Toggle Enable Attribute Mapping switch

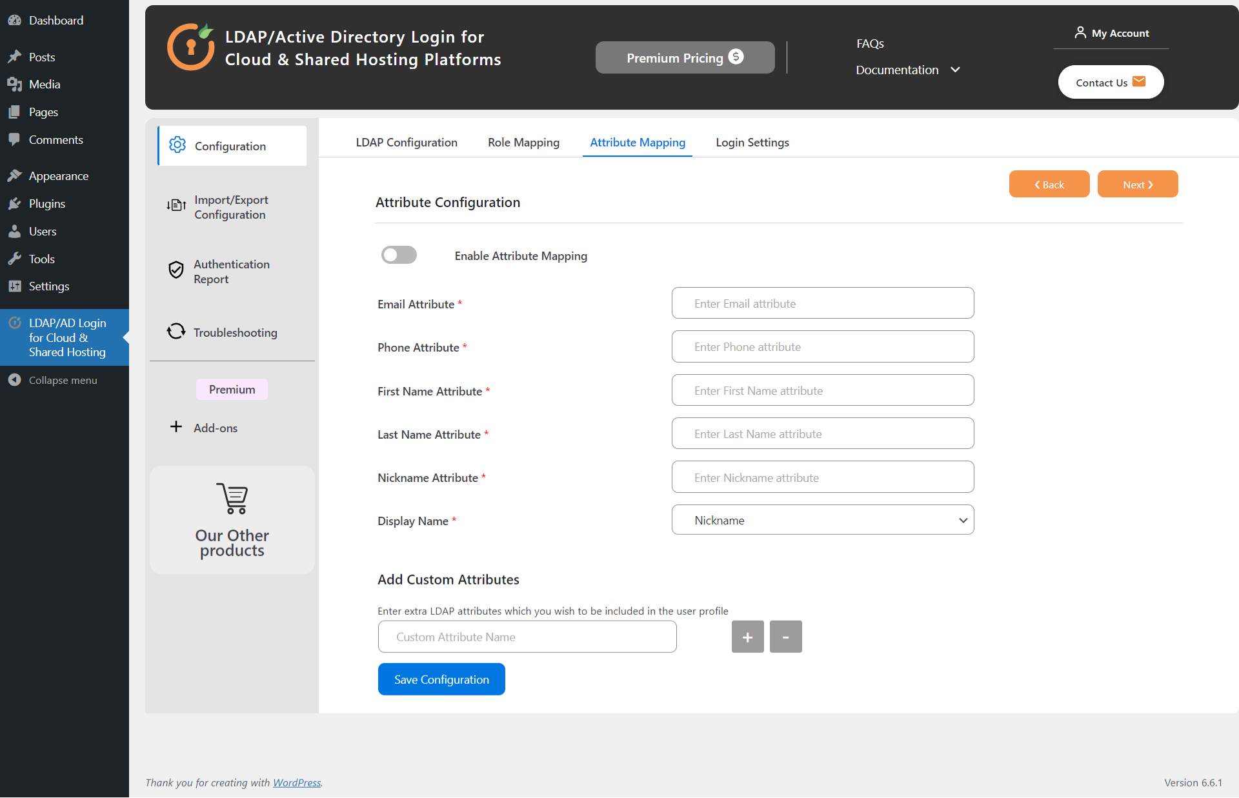click(399, 255)
